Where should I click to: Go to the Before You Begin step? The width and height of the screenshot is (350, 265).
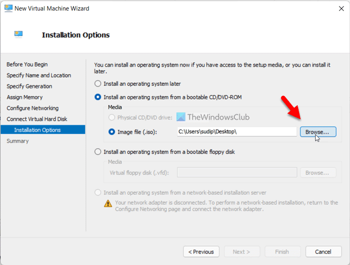click(27, 64)
